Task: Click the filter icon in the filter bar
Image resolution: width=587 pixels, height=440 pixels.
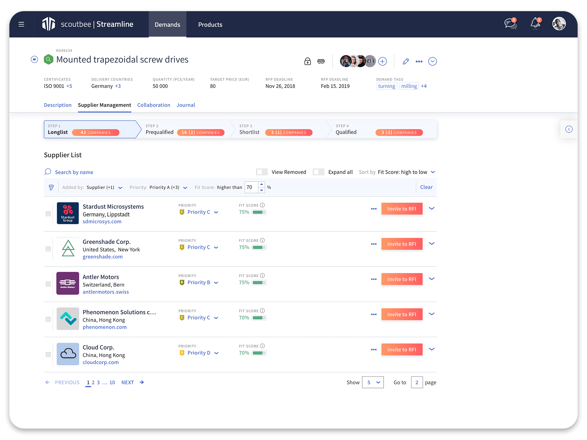Action: (51, 187)
